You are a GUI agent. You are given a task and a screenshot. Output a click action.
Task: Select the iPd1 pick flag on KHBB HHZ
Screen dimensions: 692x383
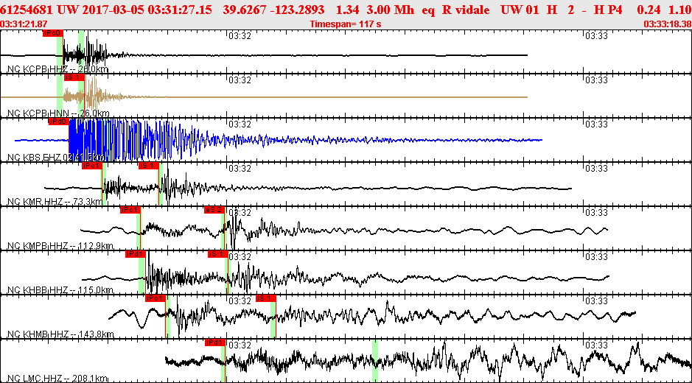136,253
